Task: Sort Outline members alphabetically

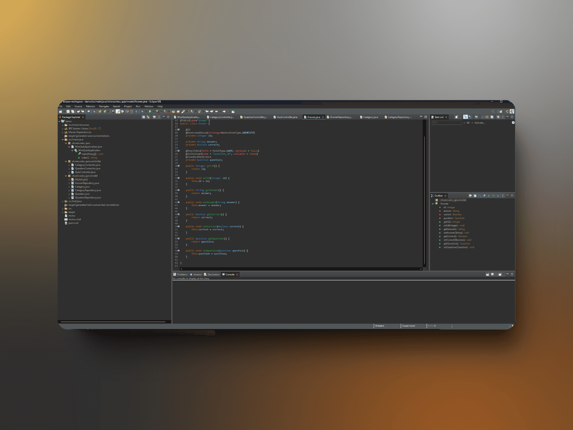Action: click(x=480, y=196)
